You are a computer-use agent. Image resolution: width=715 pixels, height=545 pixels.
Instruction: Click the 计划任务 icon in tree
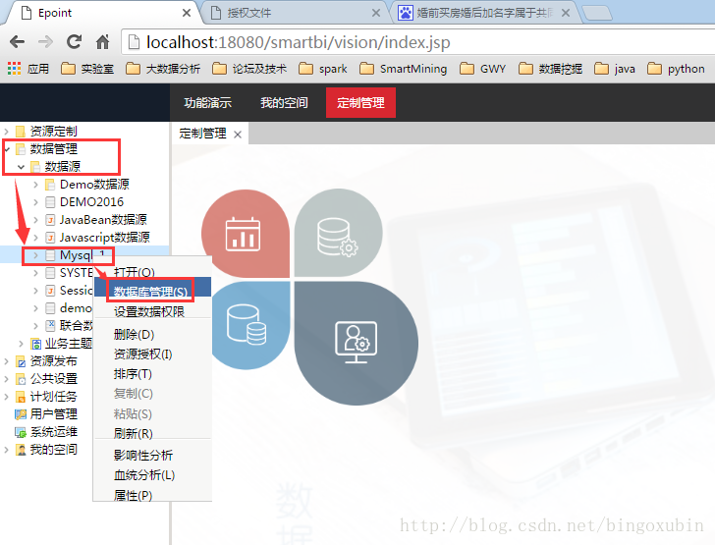click(21, 397)
